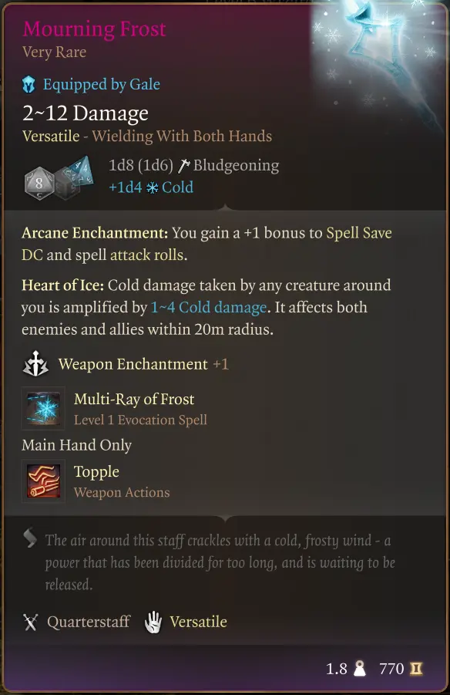This screenshot has height=695, width=450.
Task: Click the 1~4 Cold damage highlighted text
Action: [x=209, y=307]
